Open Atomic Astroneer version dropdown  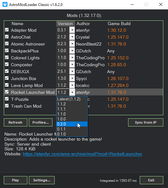pos(72,44)
